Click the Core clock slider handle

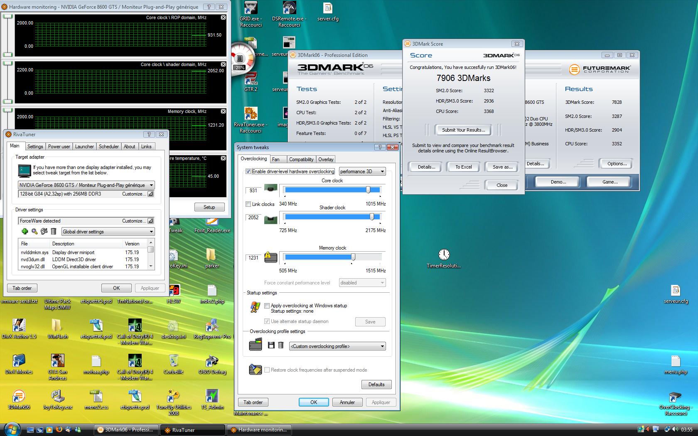click(368, 189)
